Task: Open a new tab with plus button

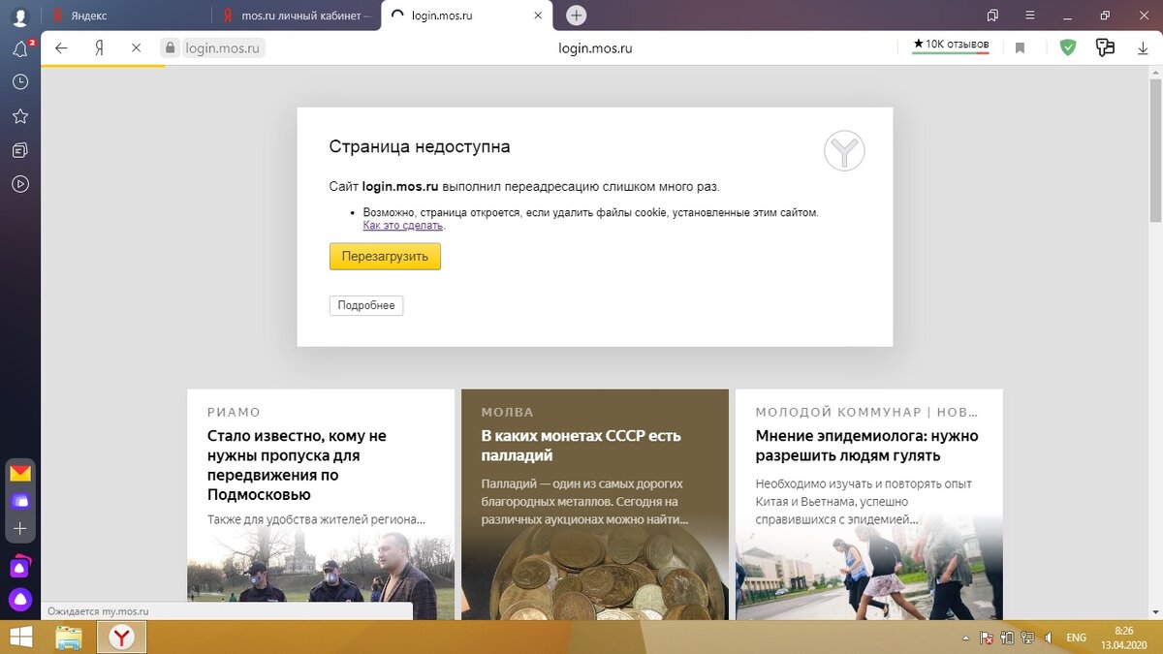Action: click(x=577, y=16)
